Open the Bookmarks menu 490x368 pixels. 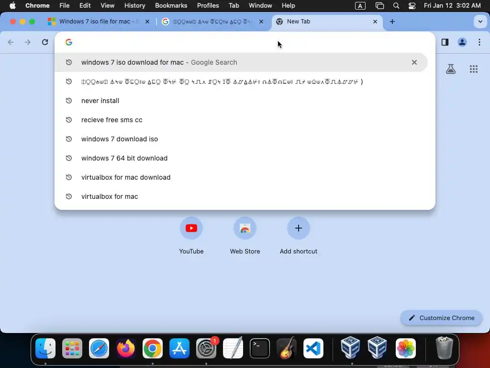pyautogui.click(x=171, y=6)
